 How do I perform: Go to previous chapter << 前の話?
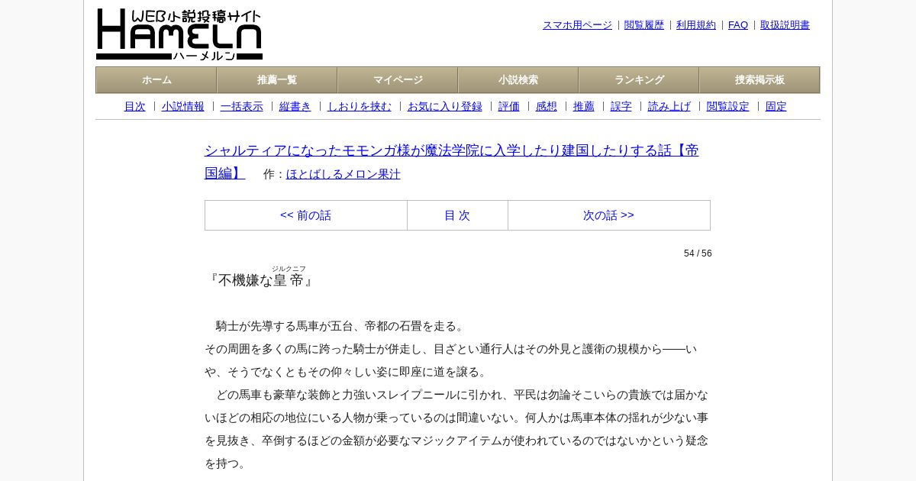[306, 215]
